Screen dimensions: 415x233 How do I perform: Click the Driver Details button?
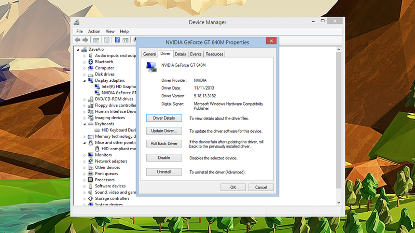point(164,118)
